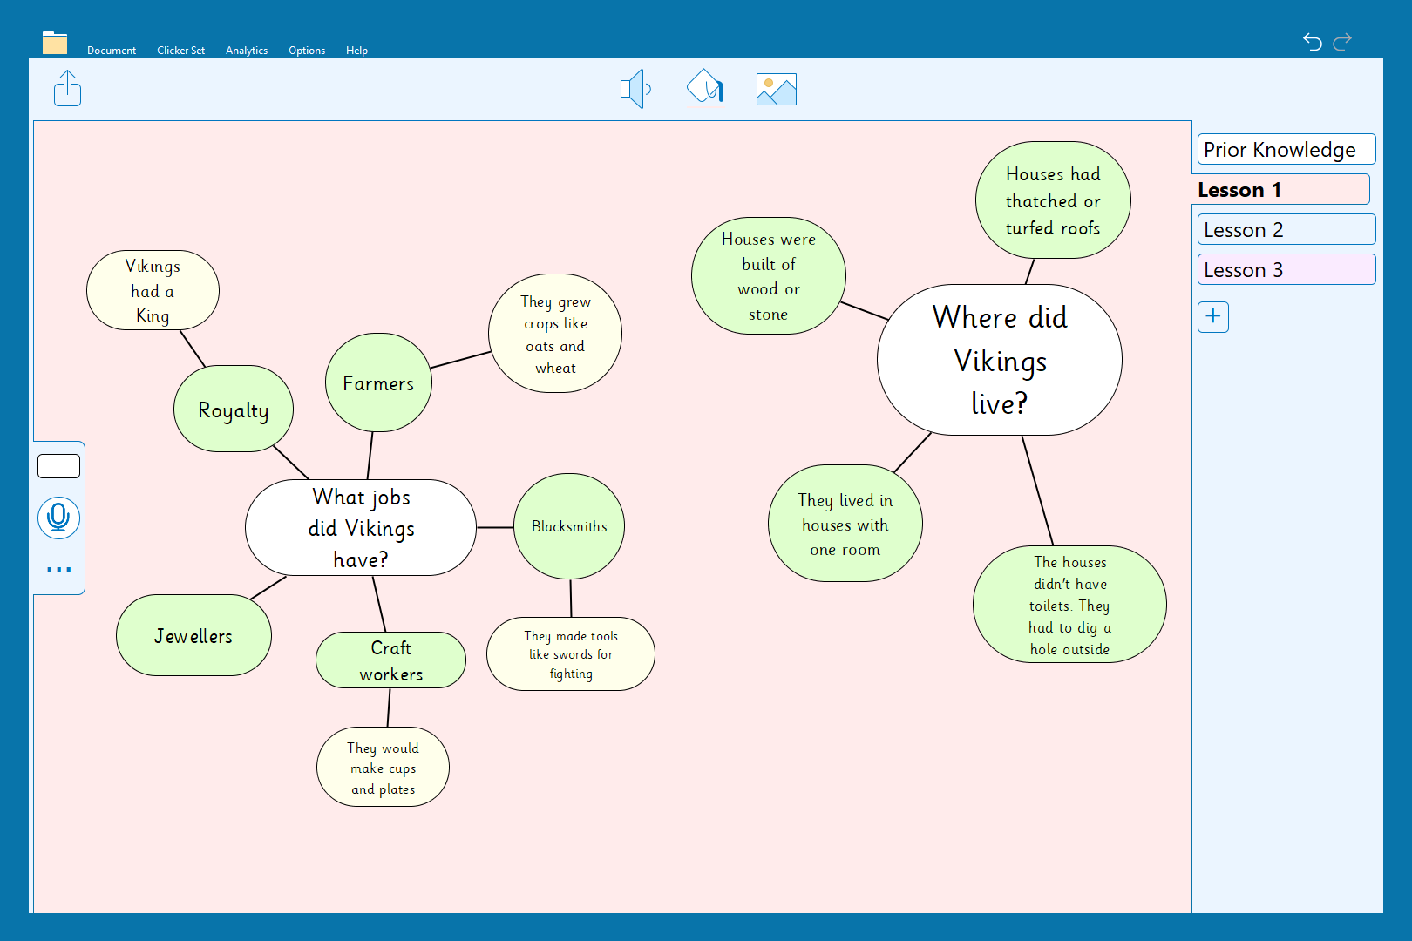
Task: Click the speaker read-aloud icon
Action: [x=635, y=89]
